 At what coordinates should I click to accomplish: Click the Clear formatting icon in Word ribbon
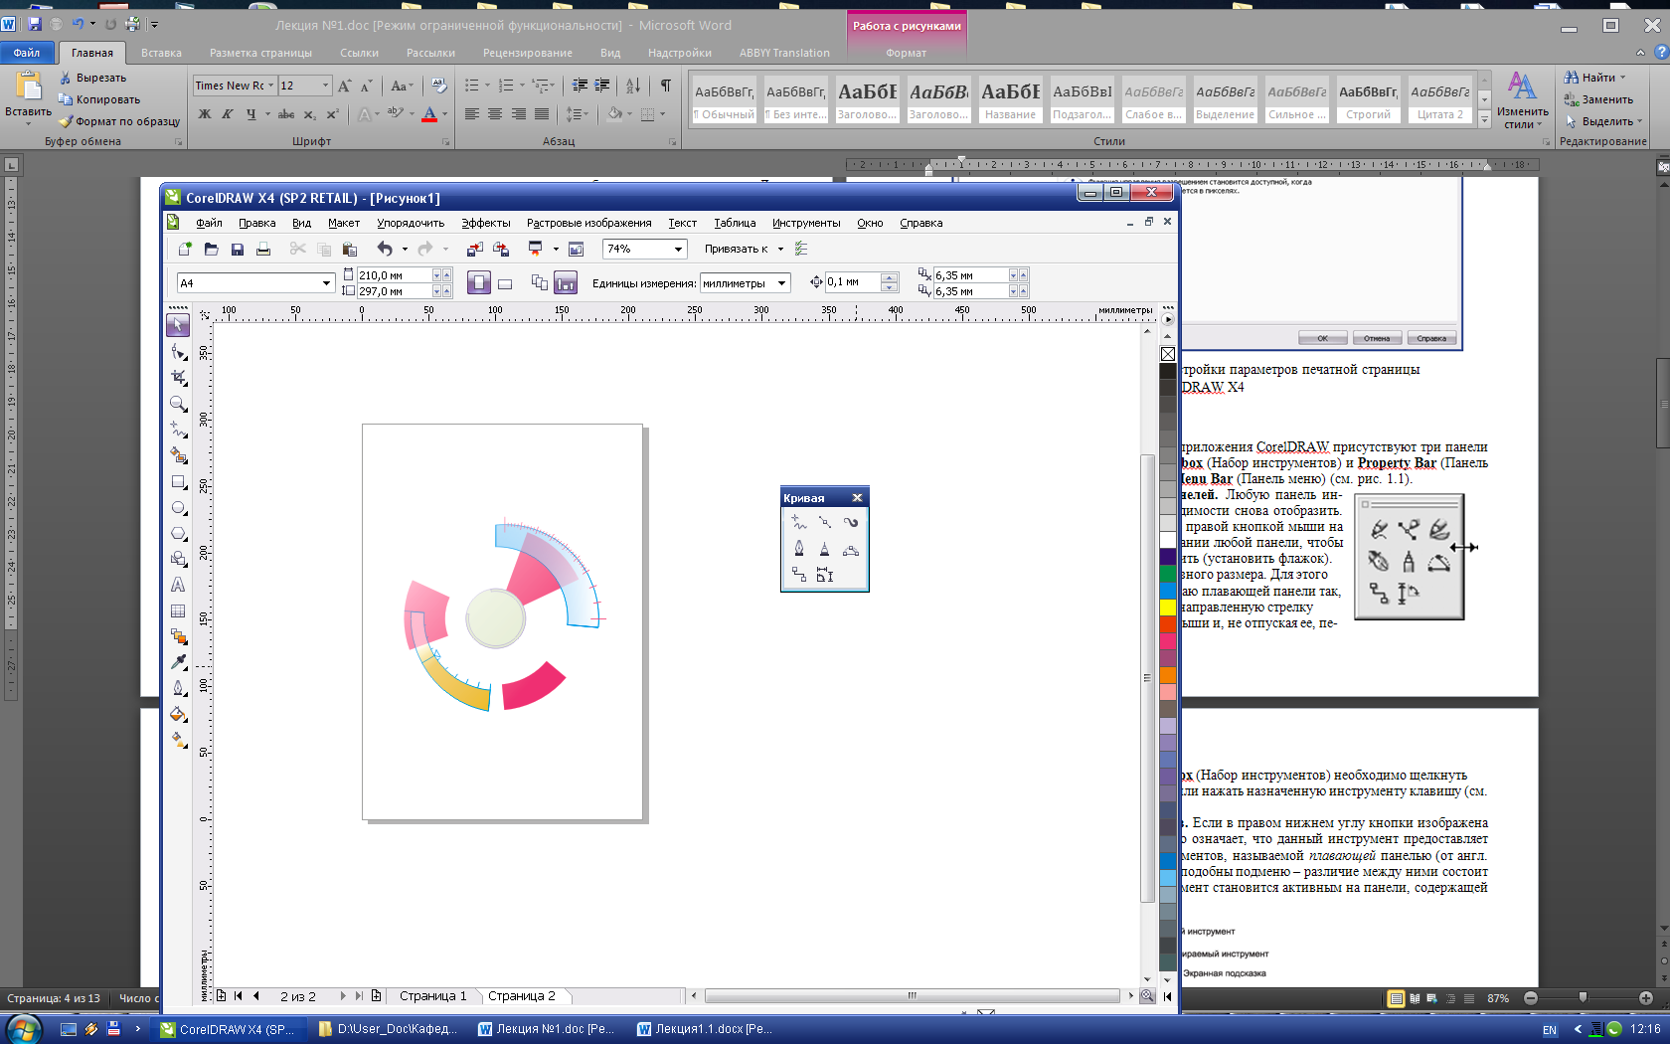439,86
